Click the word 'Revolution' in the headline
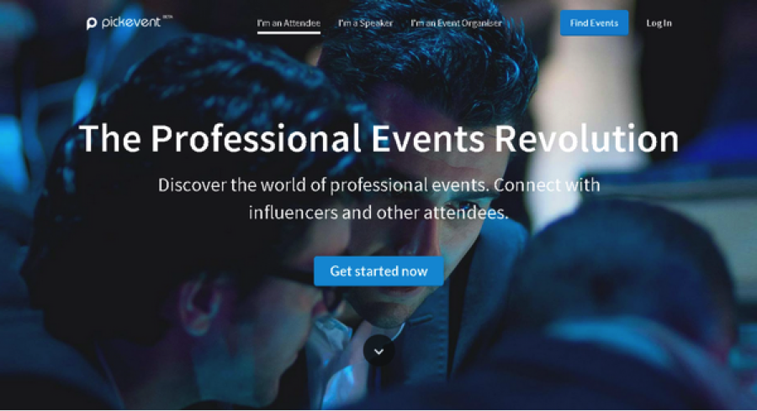 [586, 138]
